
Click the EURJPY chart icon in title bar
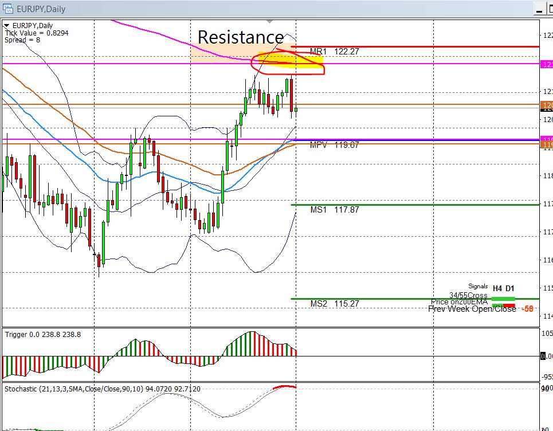click(x=8, y=9)
